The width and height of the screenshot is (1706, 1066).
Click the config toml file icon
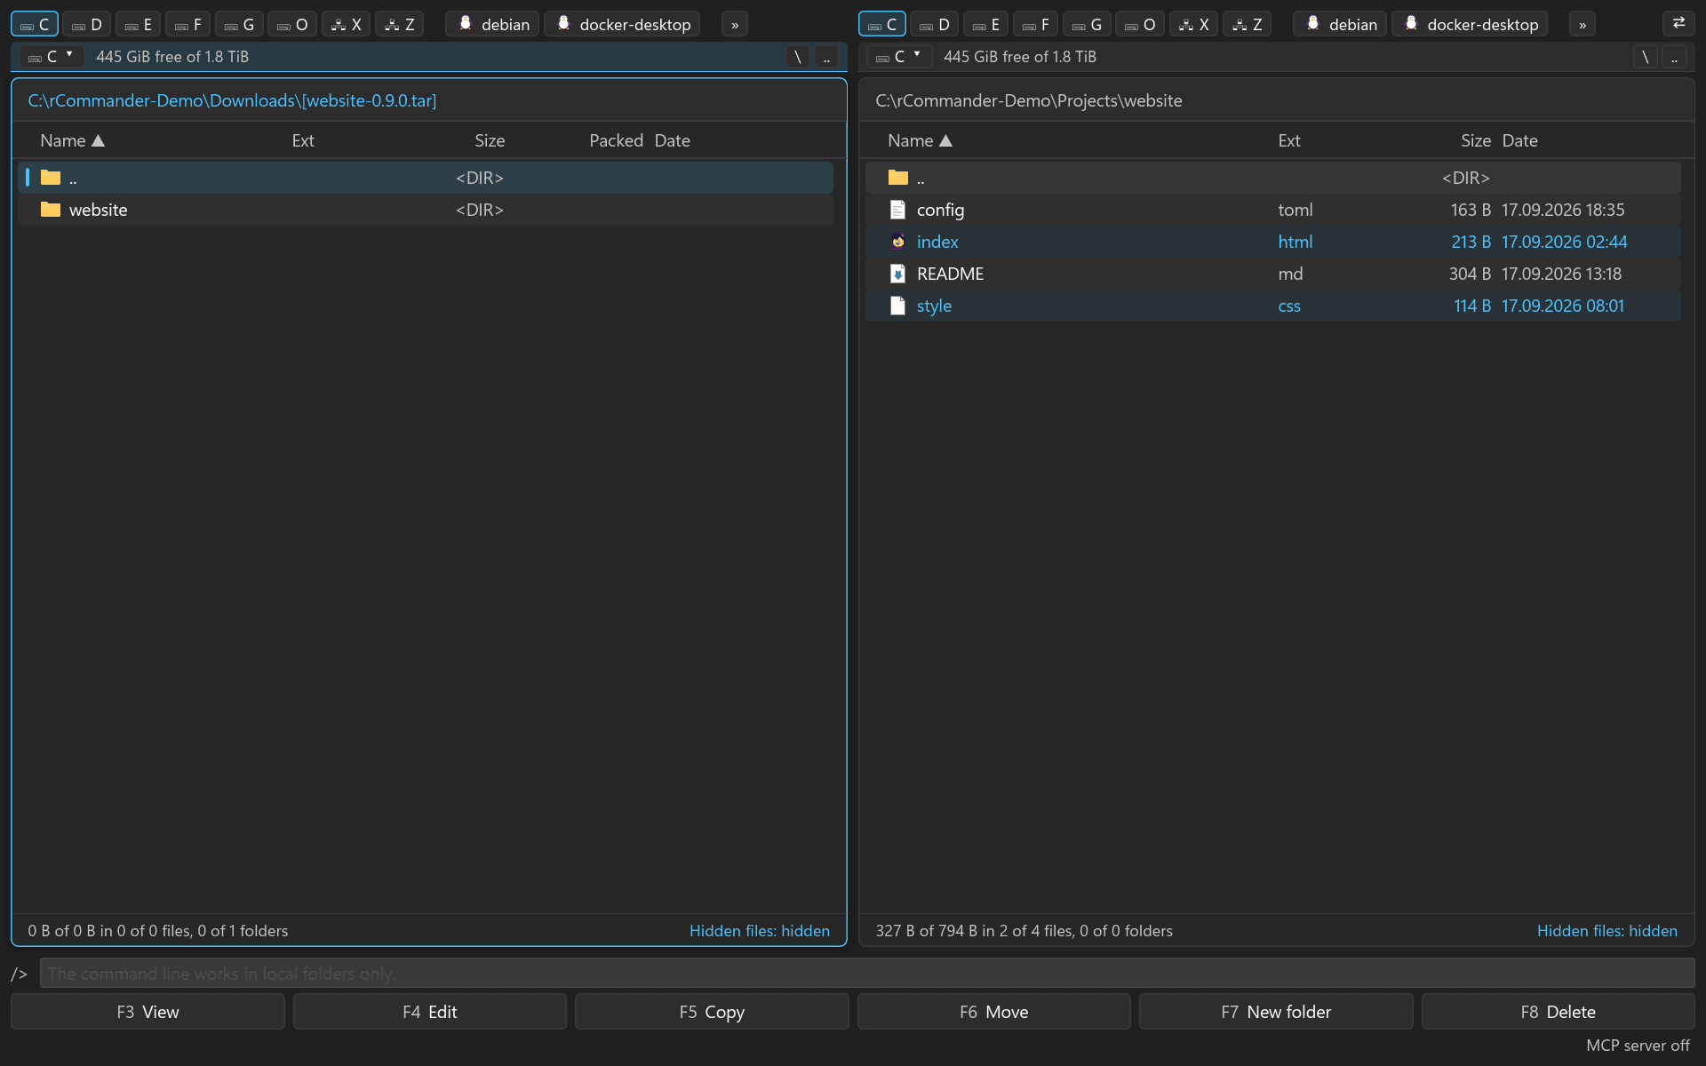(898, 210)
